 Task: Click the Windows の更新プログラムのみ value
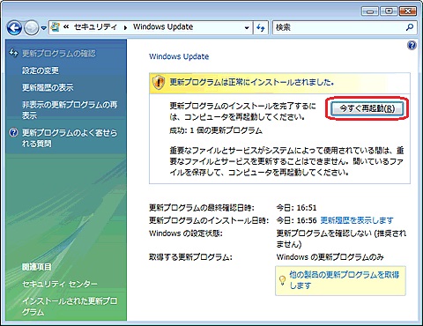(x=330, y=257)
